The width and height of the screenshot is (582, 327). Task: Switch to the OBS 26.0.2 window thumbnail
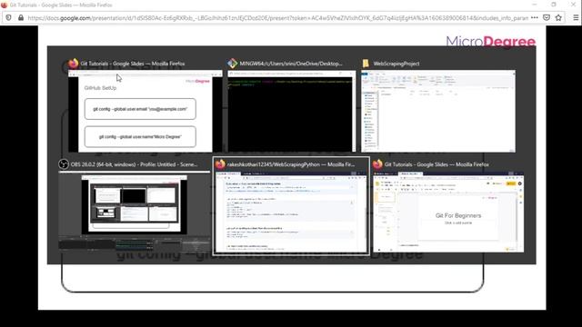coord(134,212)
